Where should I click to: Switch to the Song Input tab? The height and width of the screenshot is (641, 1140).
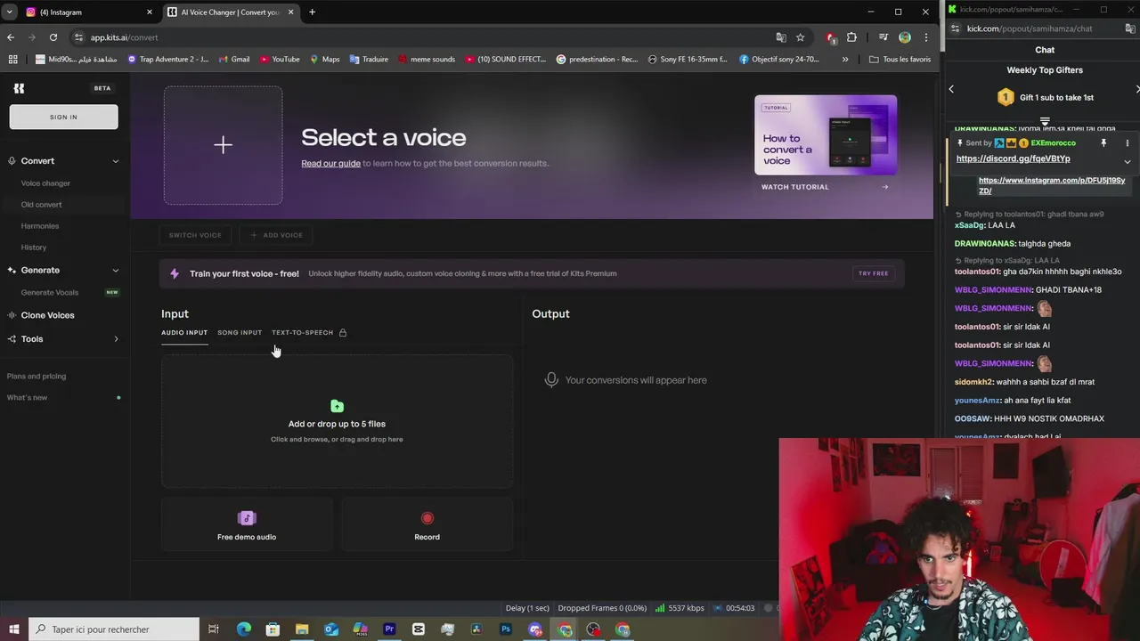tap(240, 333)
